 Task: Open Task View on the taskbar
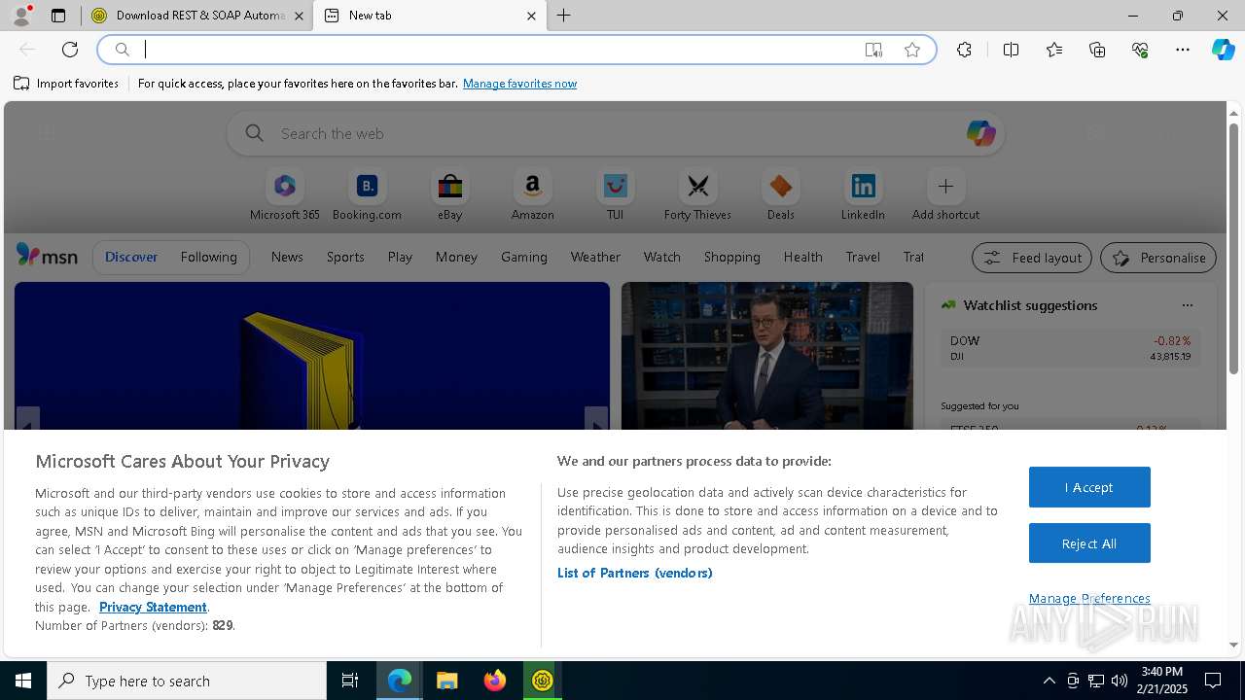(x=350, y=681)
